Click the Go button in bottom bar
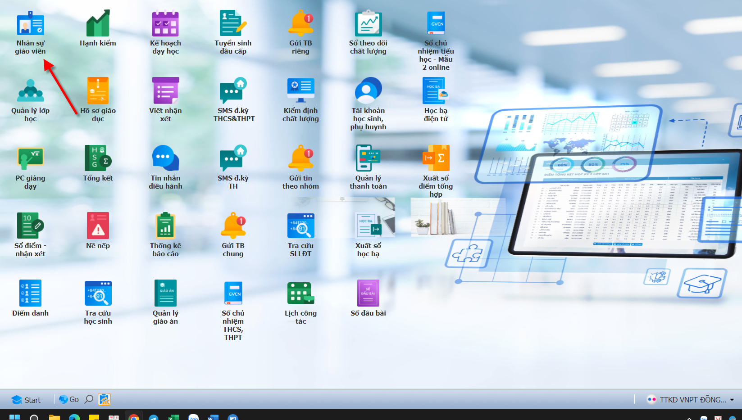Screen dimensions: 742x420 [69, 399]
